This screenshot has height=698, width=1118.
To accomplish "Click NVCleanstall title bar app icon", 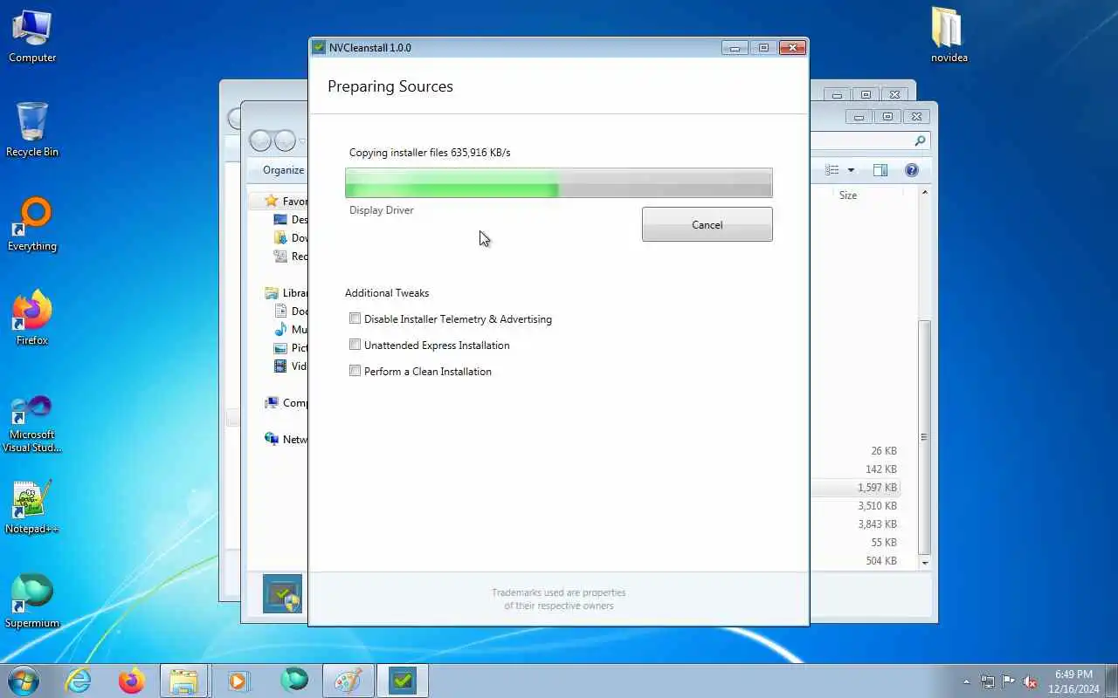I will point(319,48).
